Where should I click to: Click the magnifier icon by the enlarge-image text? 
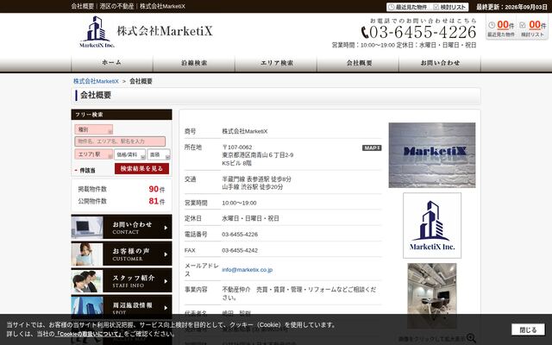(471, 338)
